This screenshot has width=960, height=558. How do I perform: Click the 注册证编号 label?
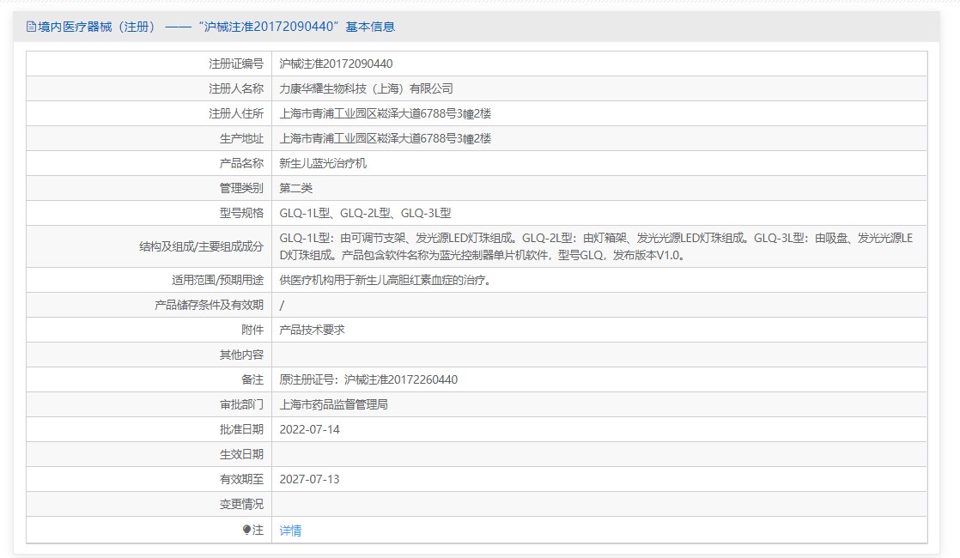(x=236, y=64)
